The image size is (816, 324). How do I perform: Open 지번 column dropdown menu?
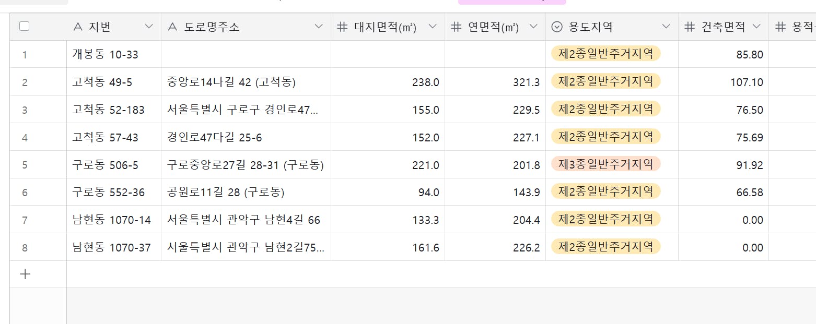point(149,27)
